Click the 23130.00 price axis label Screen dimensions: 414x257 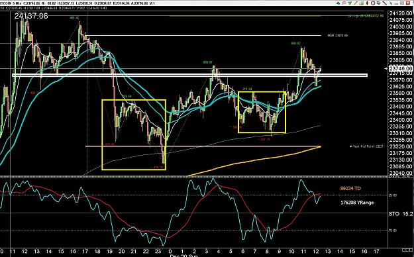click(x=401, y=160)
